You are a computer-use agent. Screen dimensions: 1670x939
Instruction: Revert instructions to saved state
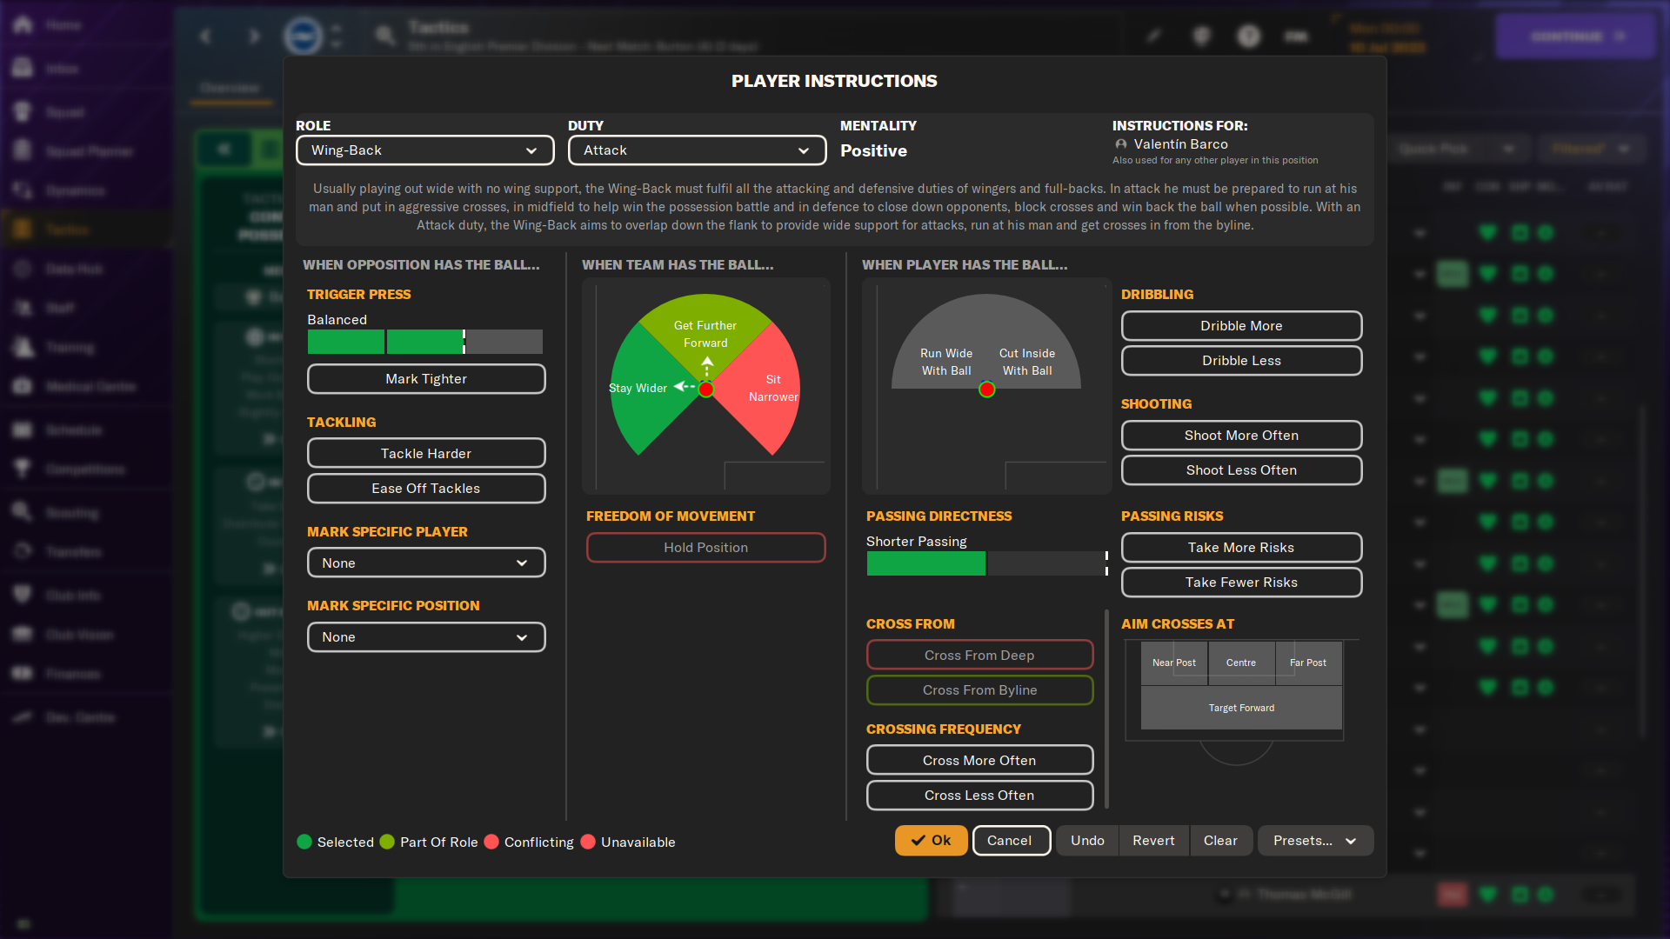click(1153, 841)
